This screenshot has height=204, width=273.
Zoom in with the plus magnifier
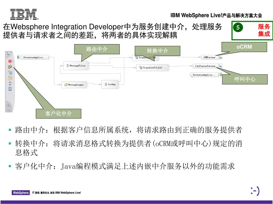(8, 105)
